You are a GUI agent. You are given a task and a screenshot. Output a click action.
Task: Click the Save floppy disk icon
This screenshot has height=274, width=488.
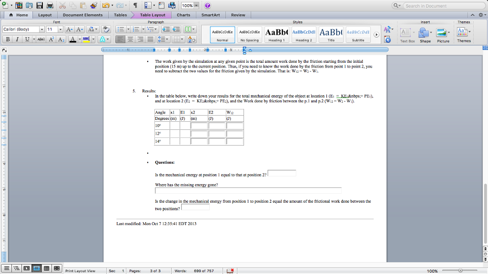click(39, 6)
